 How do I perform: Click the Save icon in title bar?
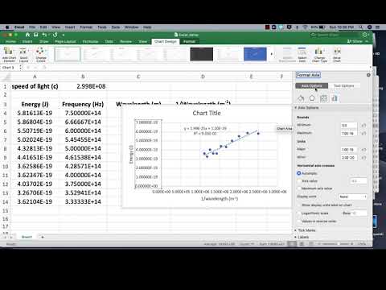point(35,35)
